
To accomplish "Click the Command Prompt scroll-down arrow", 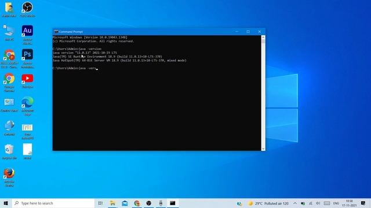I will pos(263,149).
